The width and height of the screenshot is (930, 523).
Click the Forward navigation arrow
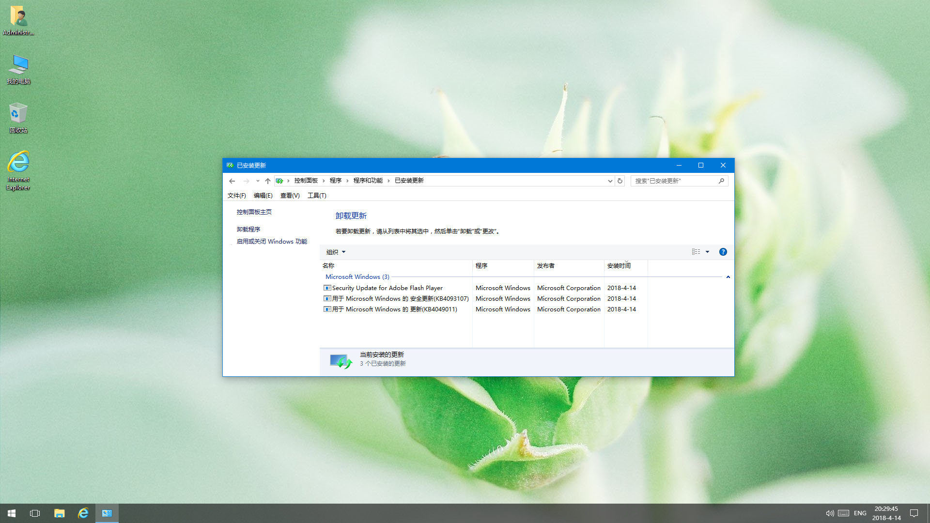(x=246, y=181)
